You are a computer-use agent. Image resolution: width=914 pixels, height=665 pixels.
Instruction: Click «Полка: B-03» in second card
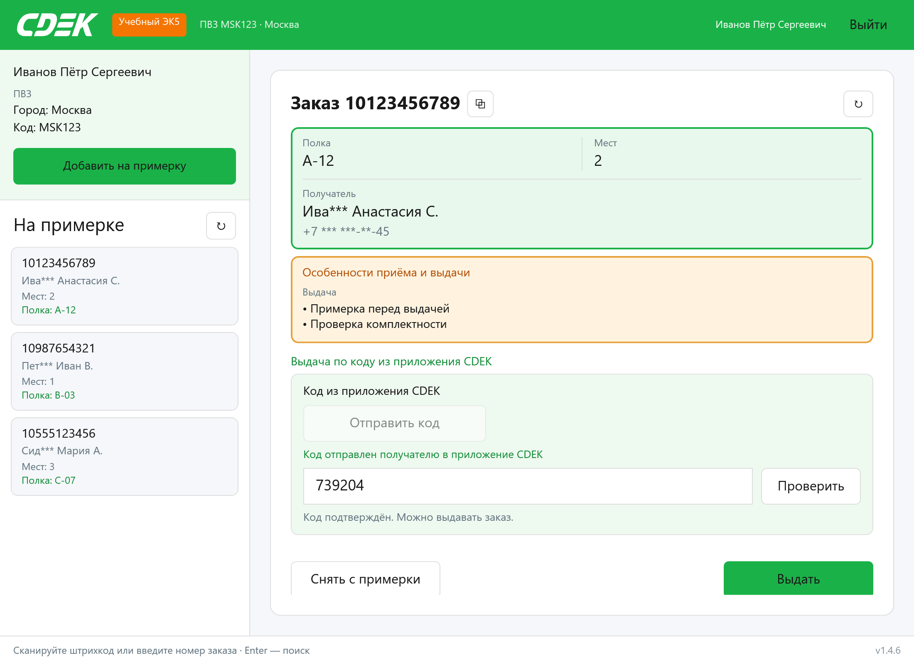coord(48,395)
